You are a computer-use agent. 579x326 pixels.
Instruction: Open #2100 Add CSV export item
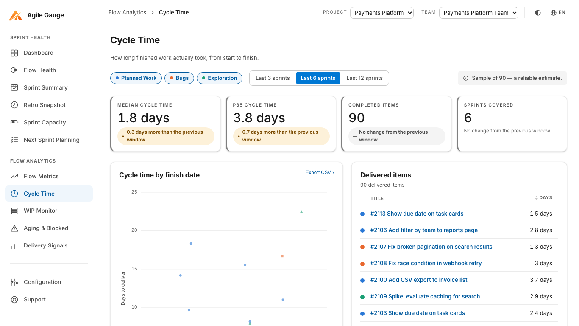coord(419,280)
